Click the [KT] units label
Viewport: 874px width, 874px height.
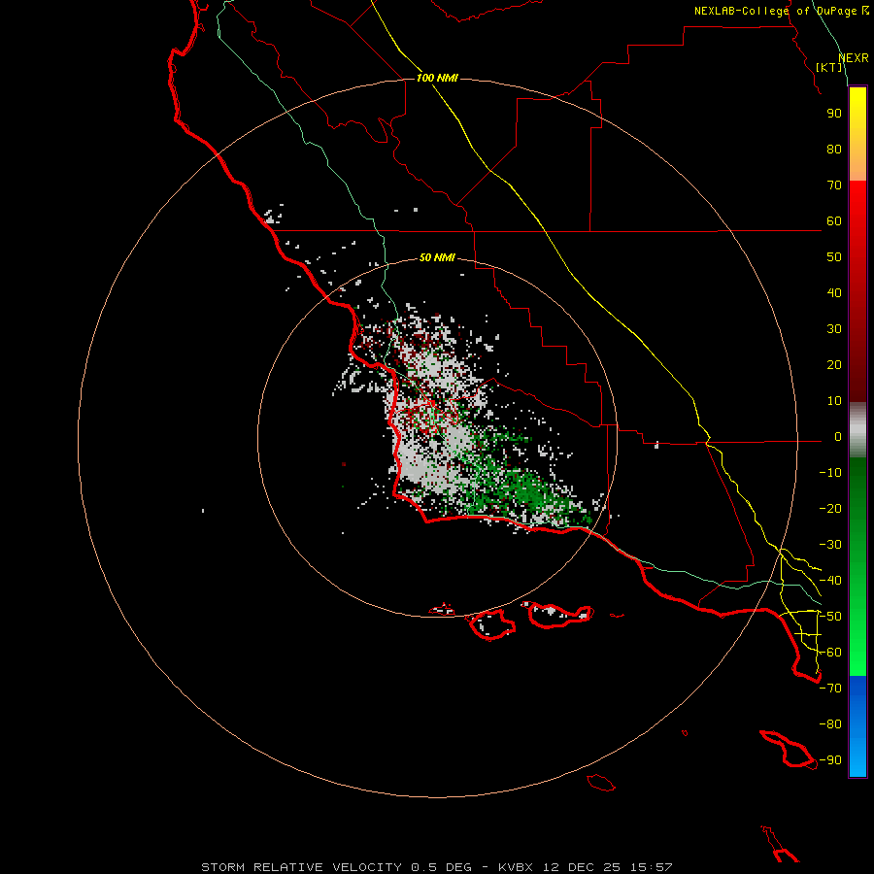[x=829, y=67]
